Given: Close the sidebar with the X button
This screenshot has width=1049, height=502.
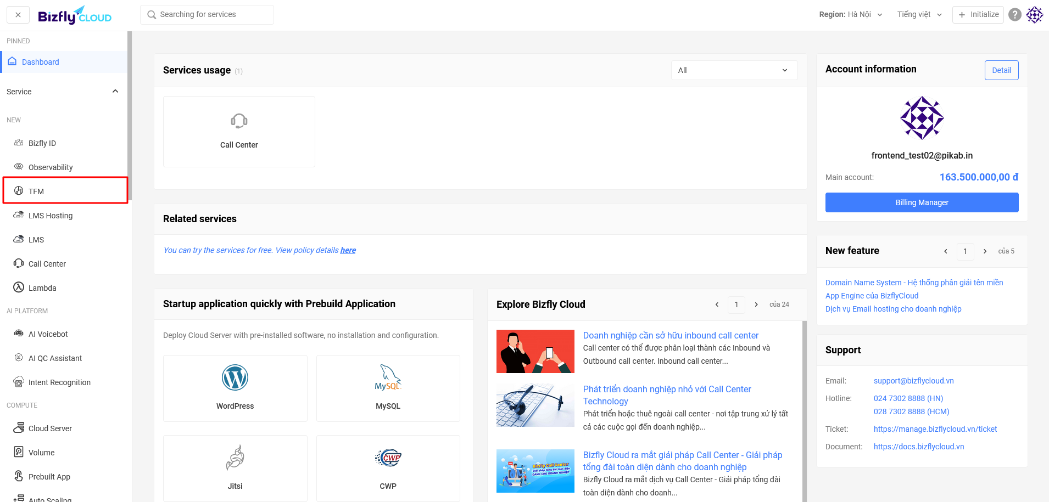Looking at the screenshot, I should click(x=18, y=15).
